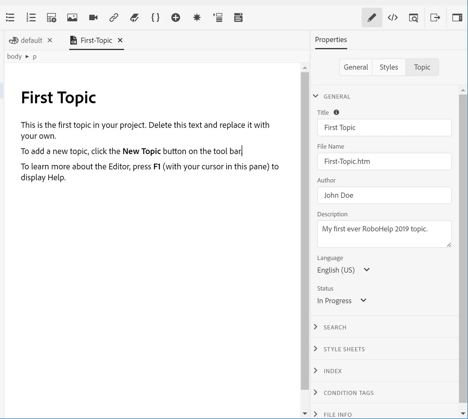Click the insert hyperlink icon

point(114,17)
